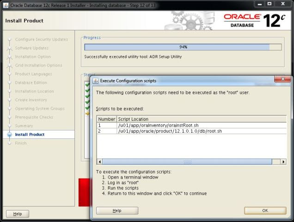Image resolution: width=294 pixels, height=222 pixels.
Task: Select the Product Languages step
Action: tap(33, 74)
